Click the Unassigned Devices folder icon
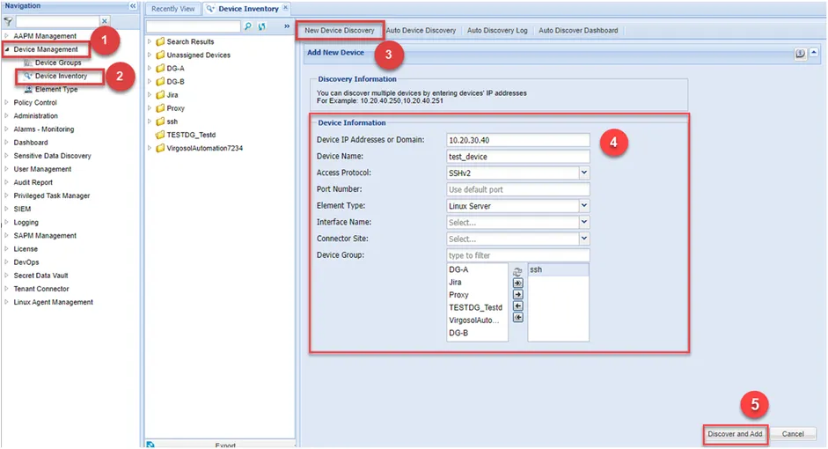The height and width of the screenshot is (449, 828). [x=160, y=55]
